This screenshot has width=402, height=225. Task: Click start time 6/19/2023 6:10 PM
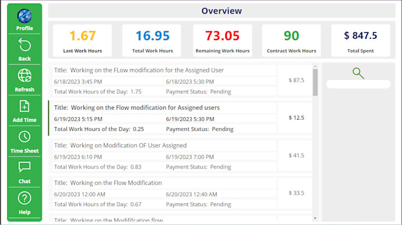78,157
